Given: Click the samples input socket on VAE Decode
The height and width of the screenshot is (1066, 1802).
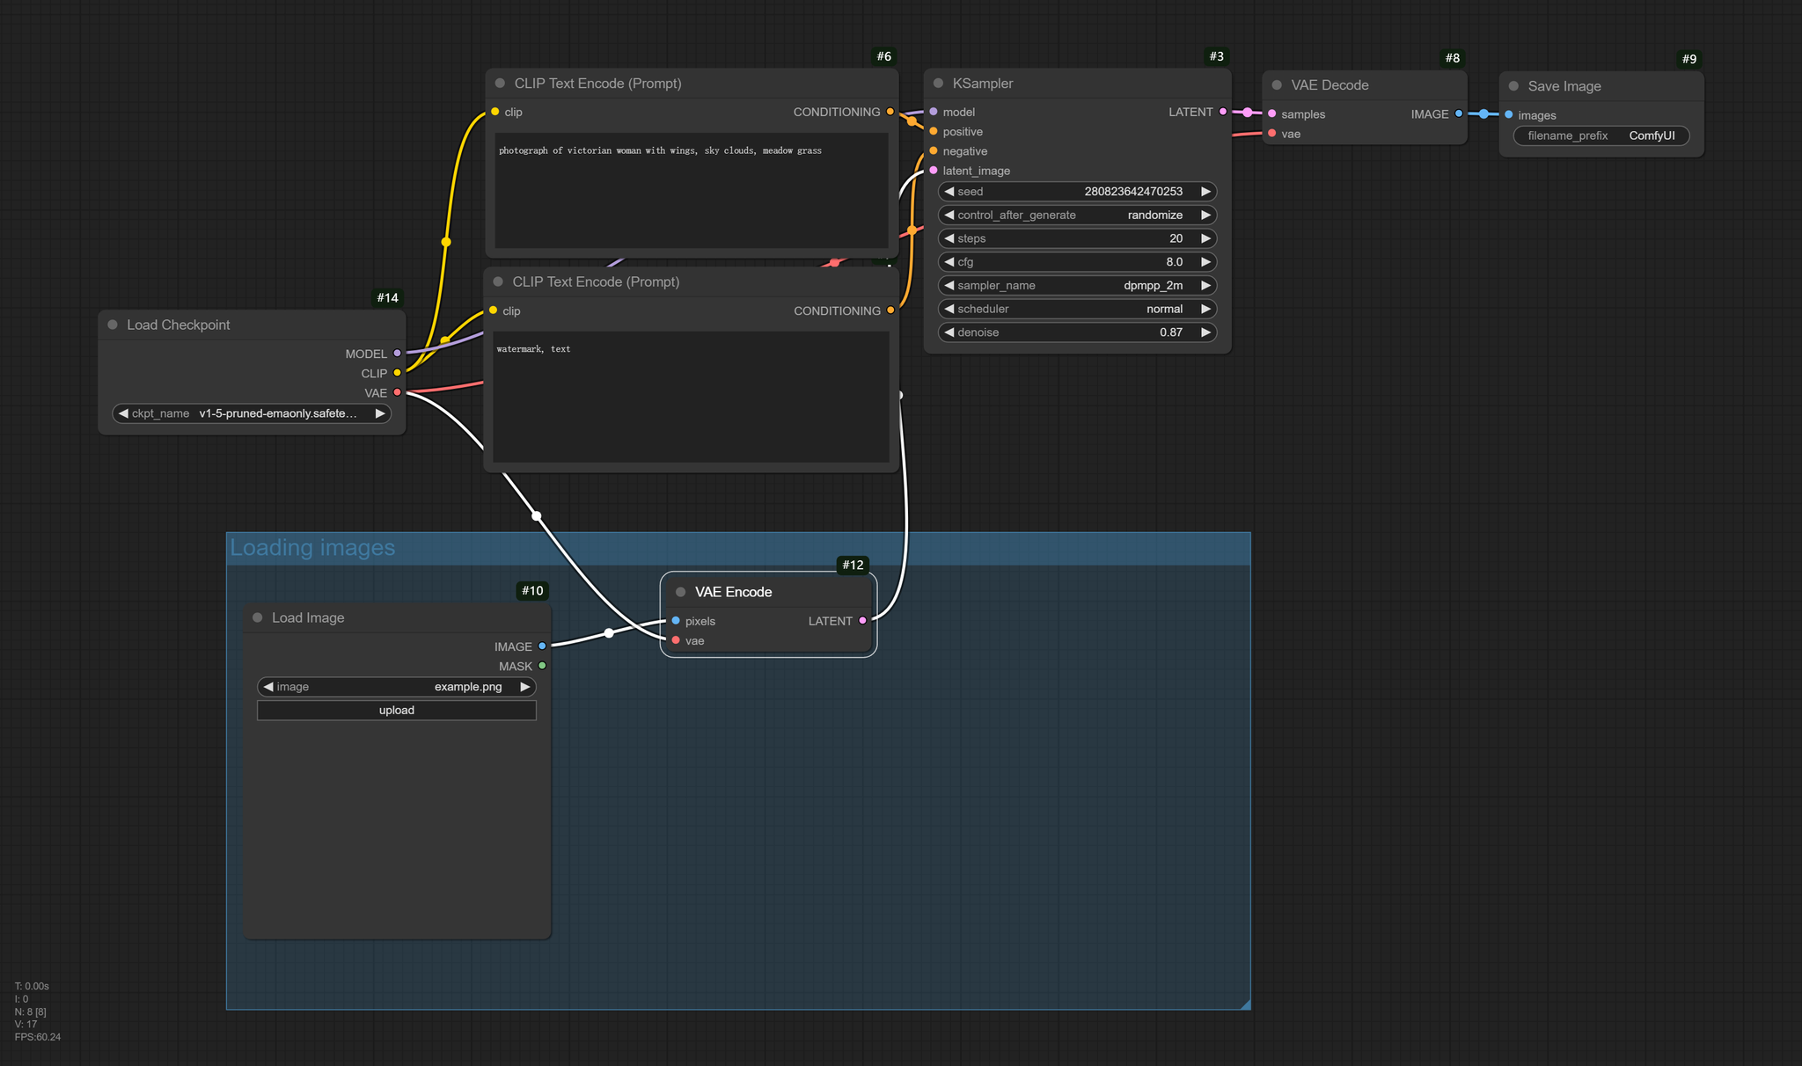Looking at the screenshot, I should click(1272, 114).
